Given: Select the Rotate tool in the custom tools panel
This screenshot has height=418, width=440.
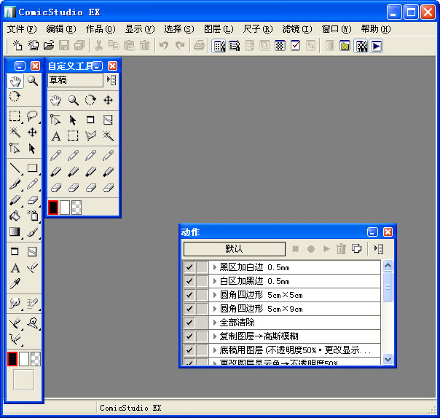Looking at the screenshot, I should 90,100.
